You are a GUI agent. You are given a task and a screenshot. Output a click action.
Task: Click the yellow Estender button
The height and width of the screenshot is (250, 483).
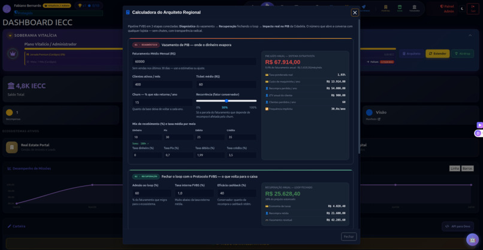point(437,53)
